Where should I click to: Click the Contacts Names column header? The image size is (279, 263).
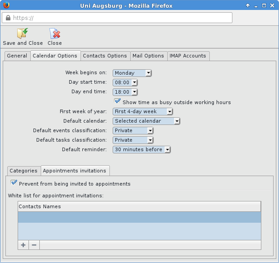click(x=139, y=206)
